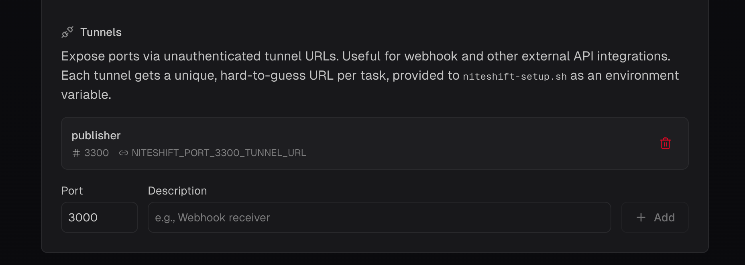Click the hash icon beside 3300

tap(76, 153)
